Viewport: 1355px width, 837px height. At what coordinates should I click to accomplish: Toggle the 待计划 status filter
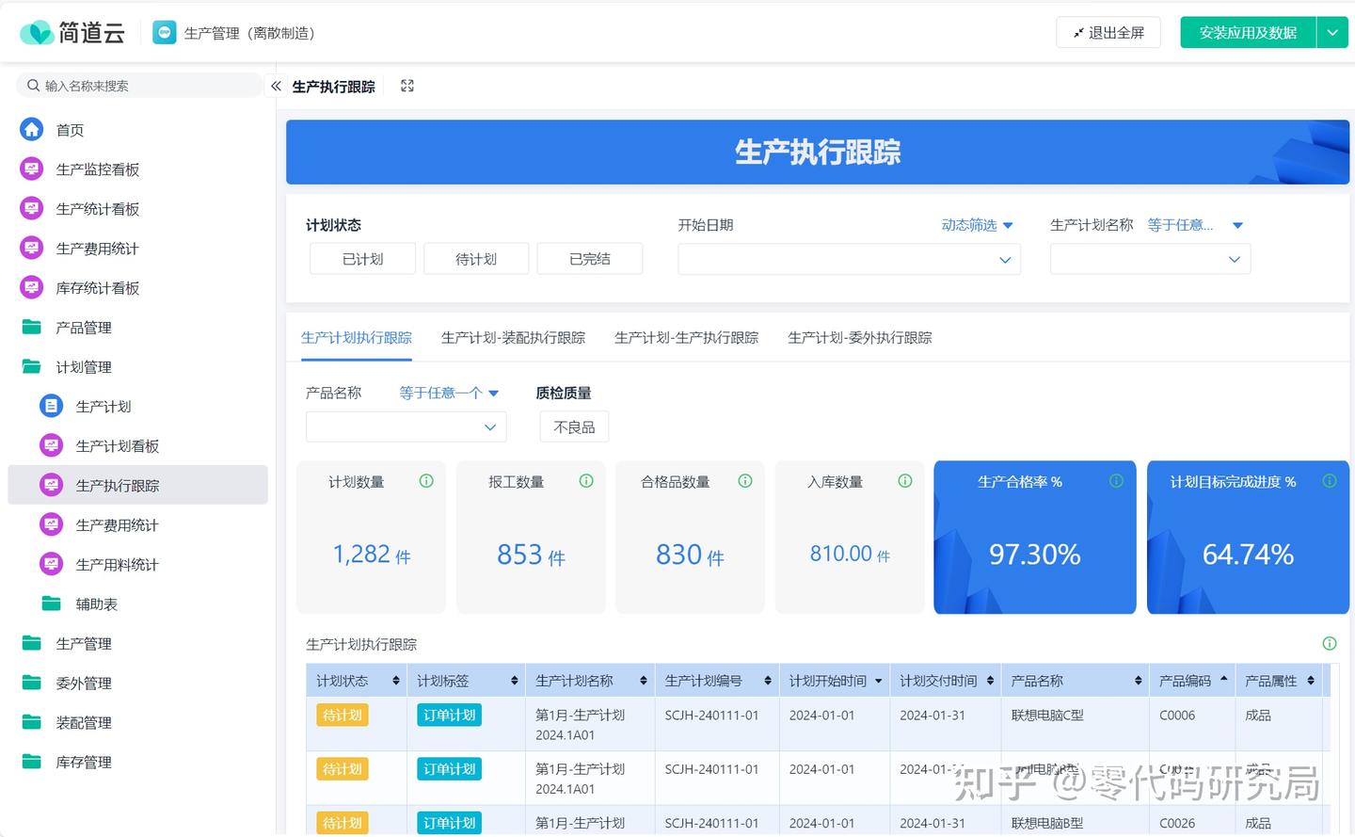coord(476,259)
